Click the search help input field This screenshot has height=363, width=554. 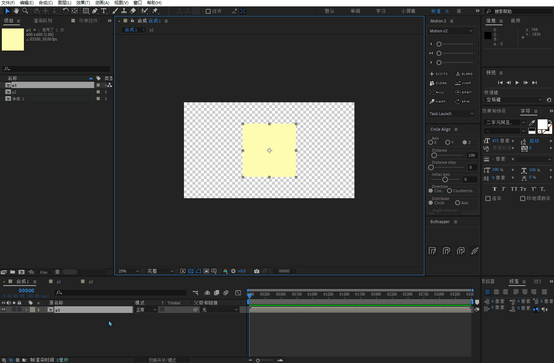(x=519, y=11)
